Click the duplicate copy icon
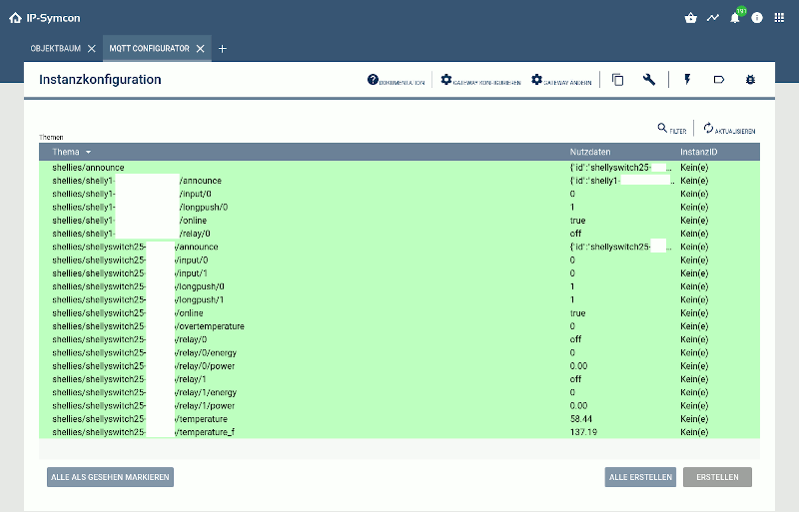The height and width of the screenshot is (512, 799). [x=617, y=80]
